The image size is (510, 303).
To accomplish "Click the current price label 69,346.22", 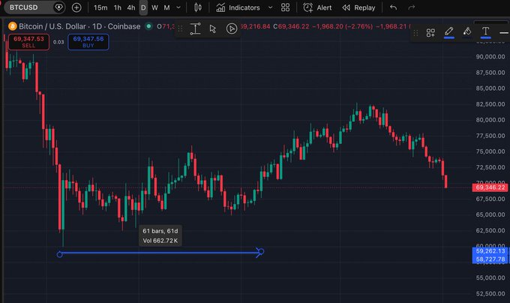I will tap(490, 187).
